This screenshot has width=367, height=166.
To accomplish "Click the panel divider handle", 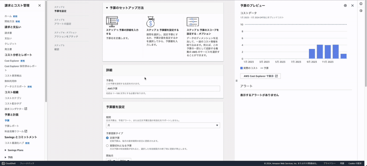I will pyautogui.click(x=236, y=81).
